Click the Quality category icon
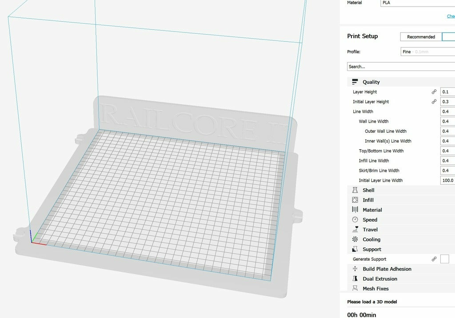Image resolution: width=455 pixels, height=318 pixels. coord(355,82)
